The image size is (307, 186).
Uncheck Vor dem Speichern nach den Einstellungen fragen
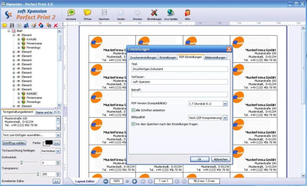pos(134,124)
